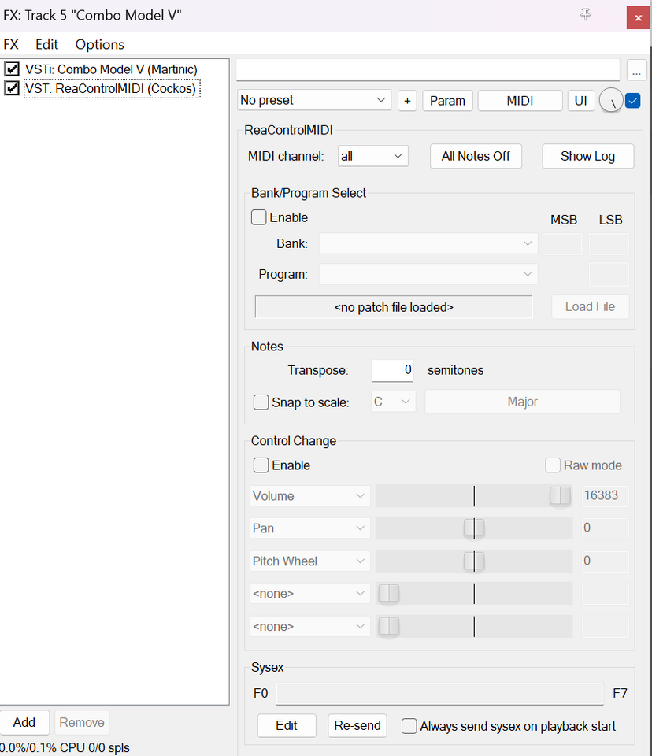Screen dimensions: 652x756
Task: Click the <no patch file loaded> box
Action: pos(394,307)
